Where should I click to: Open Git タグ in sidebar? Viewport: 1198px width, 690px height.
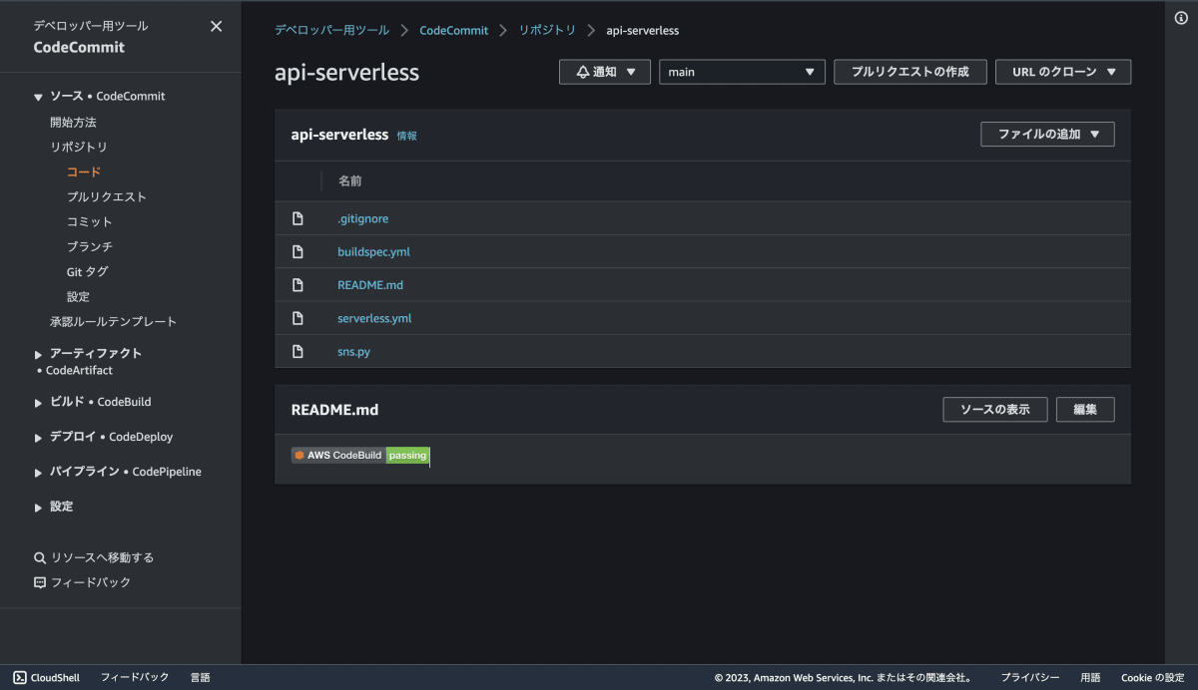coord(88,271)
